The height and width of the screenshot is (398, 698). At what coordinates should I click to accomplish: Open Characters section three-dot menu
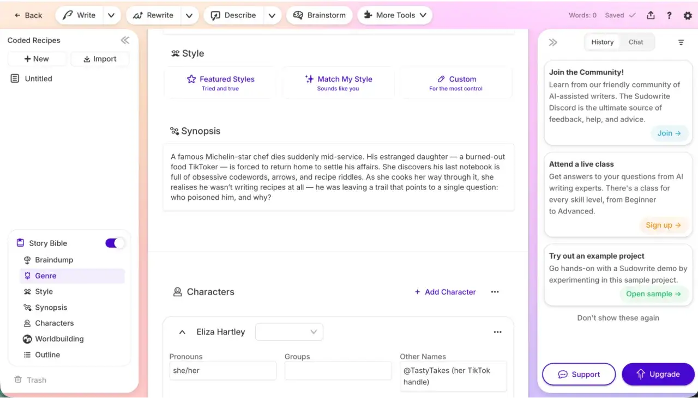tap(495, 292)
